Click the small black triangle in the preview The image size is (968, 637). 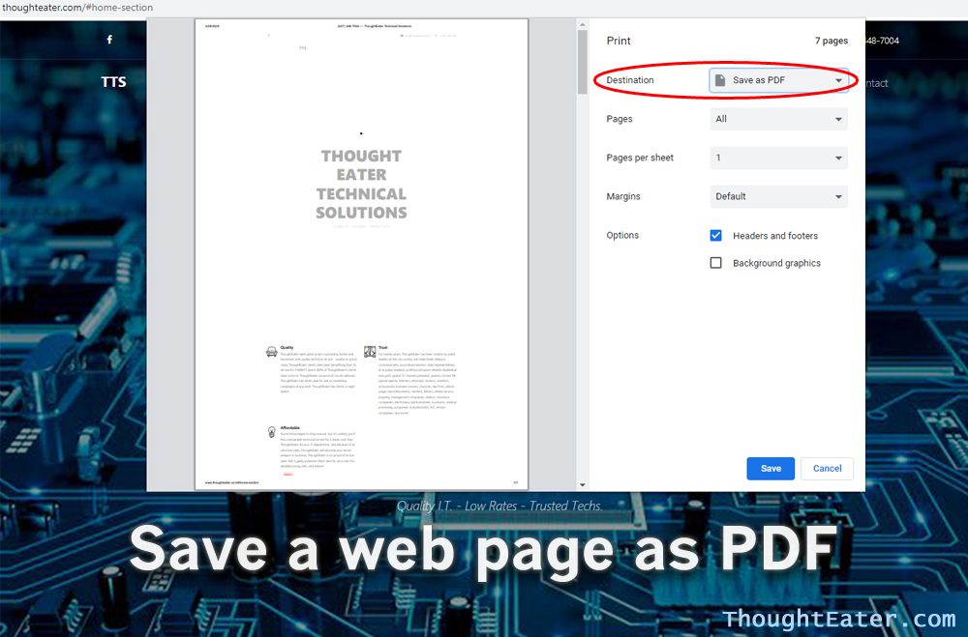tap(361, 133)
